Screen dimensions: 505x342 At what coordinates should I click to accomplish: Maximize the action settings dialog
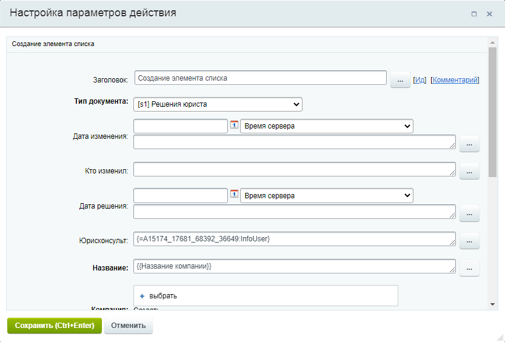click(x=473, y=14)
